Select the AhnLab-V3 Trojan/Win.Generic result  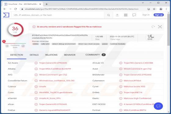tap(138, 63)
